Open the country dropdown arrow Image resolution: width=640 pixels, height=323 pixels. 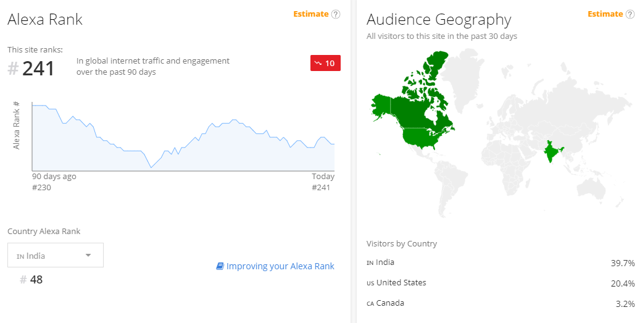click(x=88, y=255)
